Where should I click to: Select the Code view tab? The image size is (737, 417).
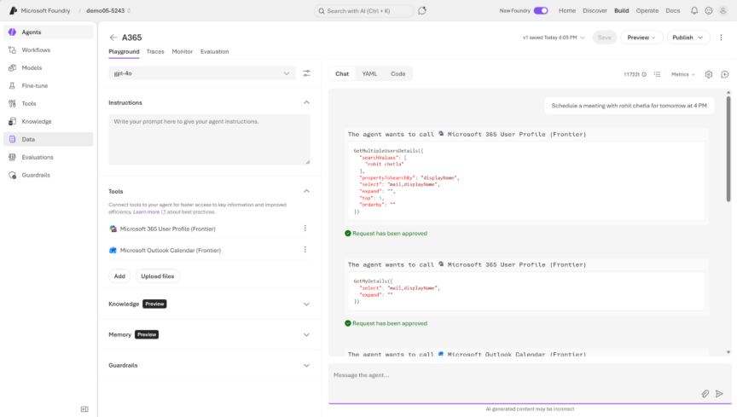(398, 74)
